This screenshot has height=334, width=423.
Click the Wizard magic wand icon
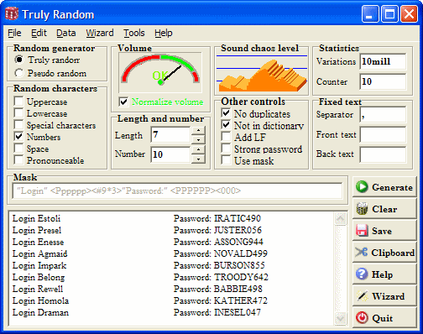point(363,296)
